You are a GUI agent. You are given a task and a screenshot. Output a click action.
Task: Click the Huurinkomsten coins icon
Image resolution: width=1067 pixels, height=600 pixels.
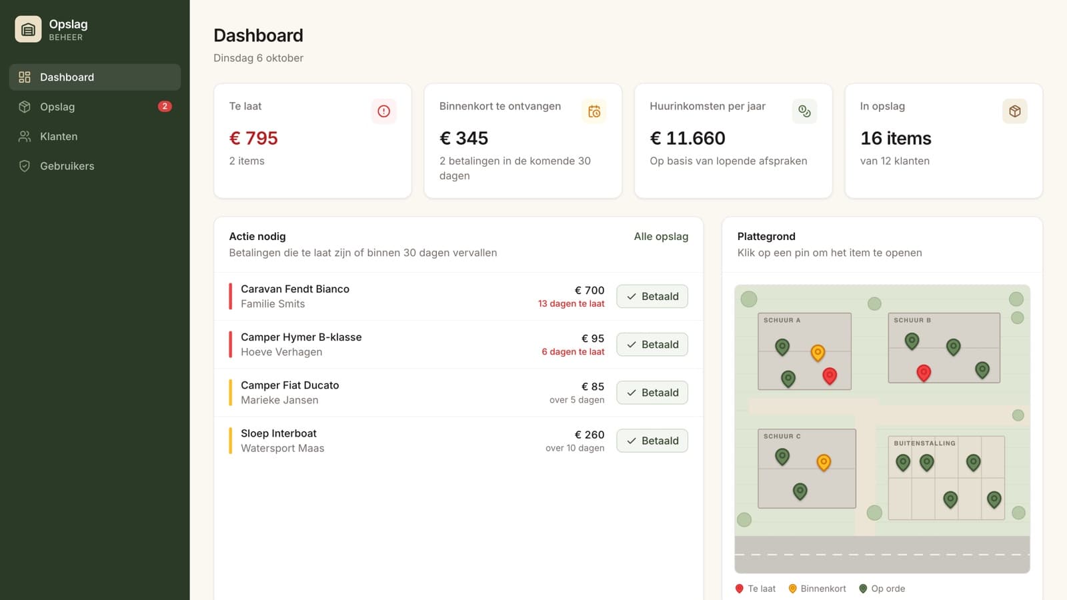point(804,111)
